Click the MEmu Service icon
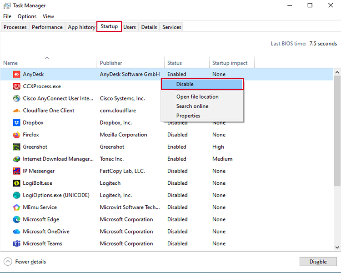 (x=16, y=207)
